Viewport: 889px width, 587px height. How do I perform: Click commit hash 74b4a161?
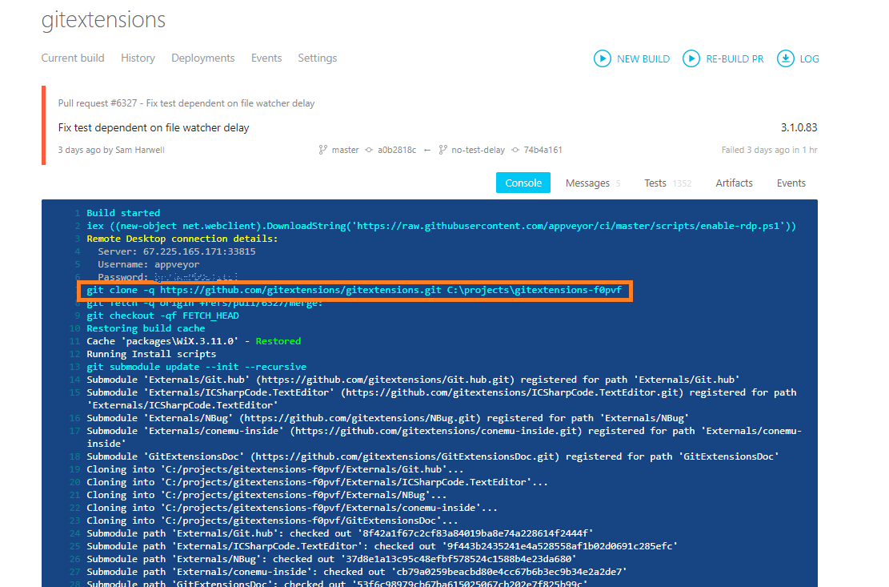coord(543,150)
